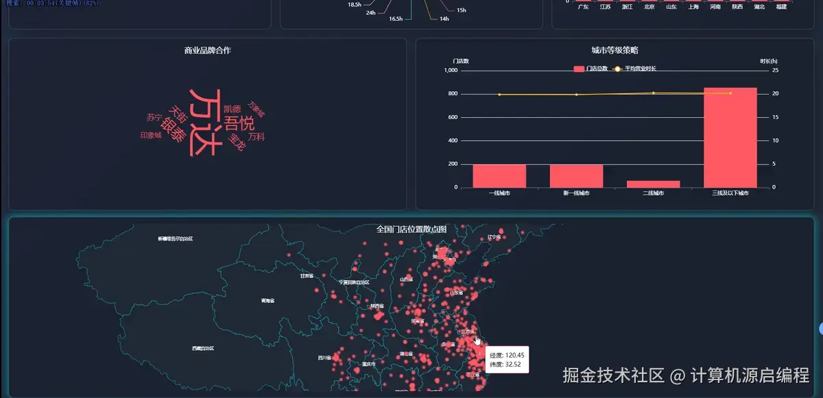Click the 16.5h label in the top chart
Image resolution: width=823 pixels, height=398 pixels.
click(x=396, y=19)
